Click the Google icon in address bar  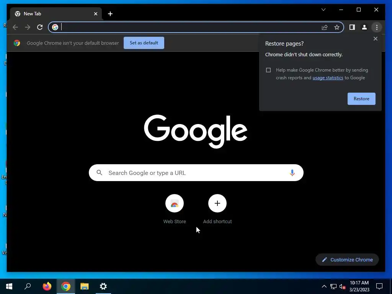pos(55,27)
